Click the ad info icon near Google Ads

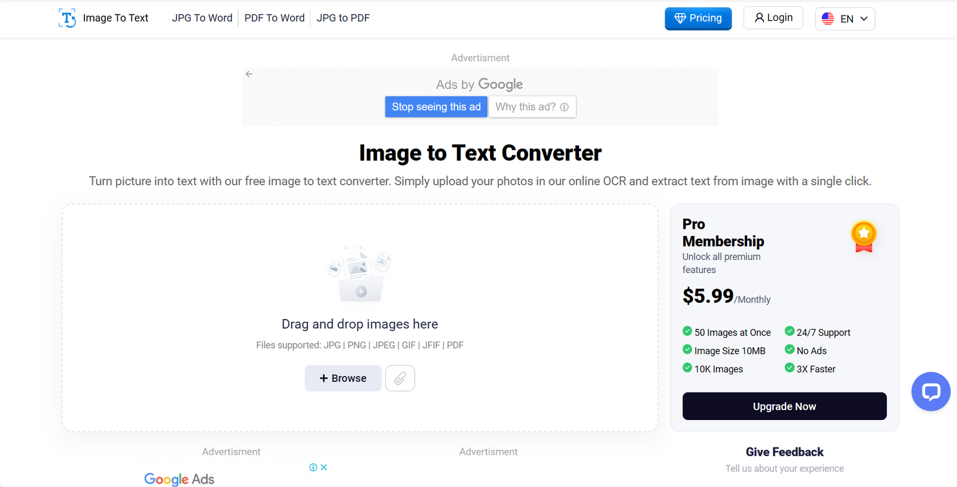coord(313,467)
